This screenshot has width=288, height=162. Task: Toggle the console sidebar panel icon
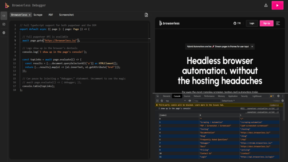tap(157, 101)
